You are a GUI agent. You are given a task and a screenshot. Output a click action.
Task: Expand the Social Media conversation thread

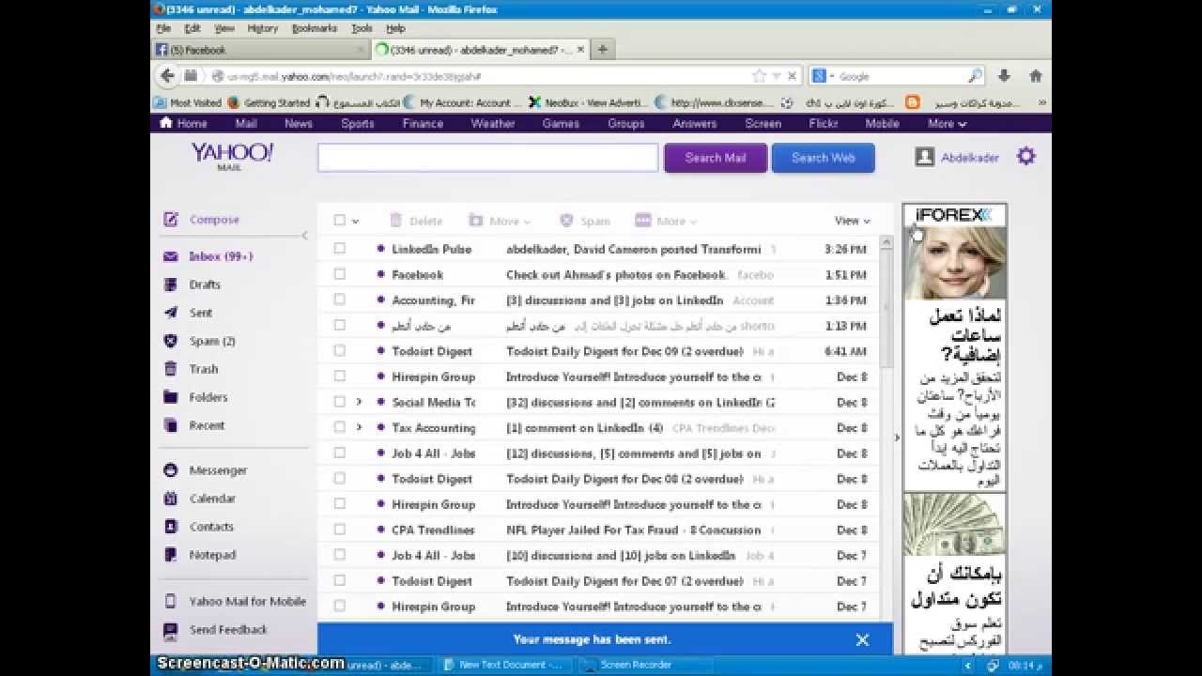(359, 402)
